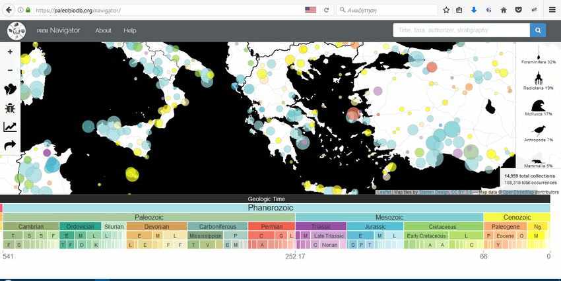This screenshot has height=281, width=561.
Task: Select the Jurassic period on timeline
Action: [x=375, y=227]
